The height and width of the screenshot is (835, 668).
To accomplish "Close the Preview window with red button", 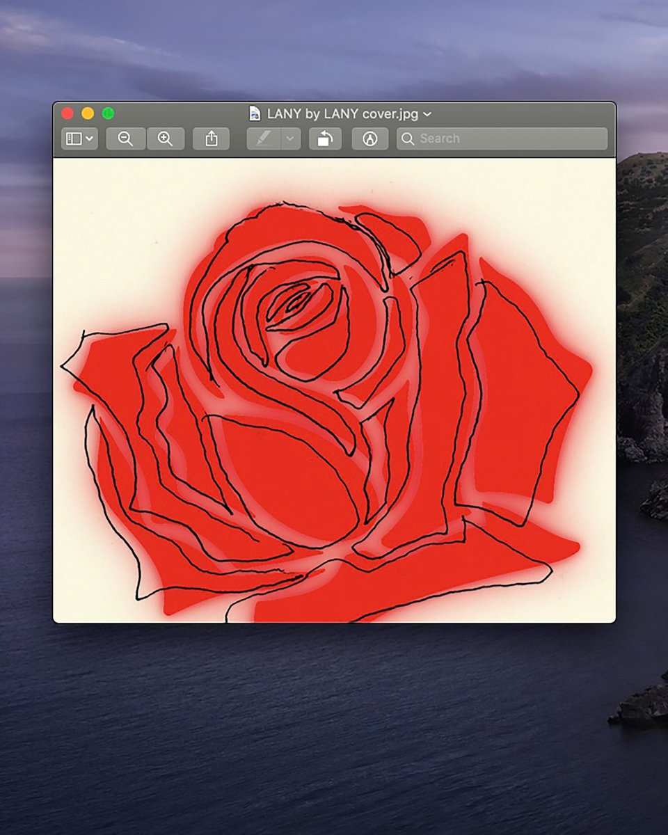I will [67, 113].
